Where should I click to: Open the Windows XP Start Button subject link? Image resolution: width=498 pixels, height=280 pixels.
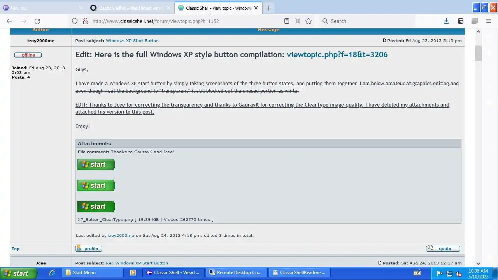tap(132, 40)
